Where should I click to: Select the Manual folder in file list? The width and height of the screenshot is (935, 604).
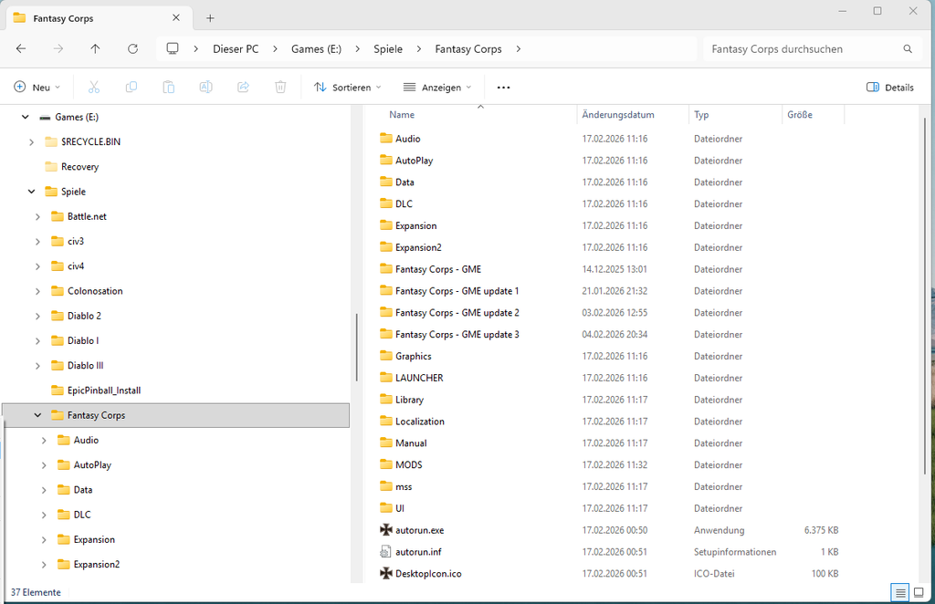click(x=411, y=443)
